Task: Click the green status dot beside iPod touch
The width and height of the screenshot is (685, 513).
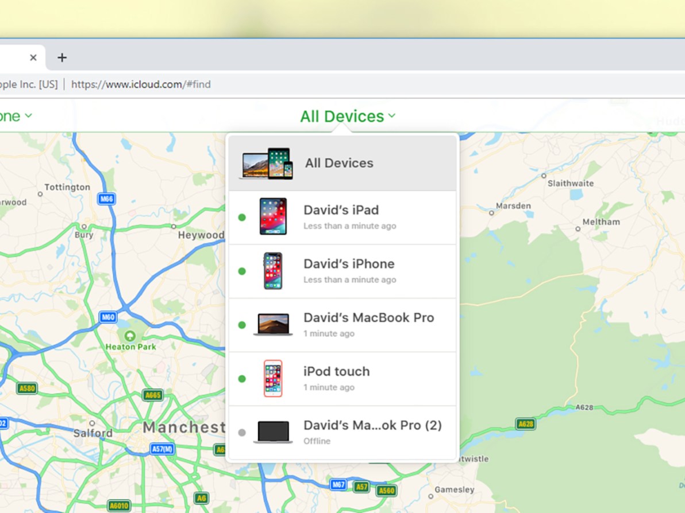Action: [x=242, y=378]
